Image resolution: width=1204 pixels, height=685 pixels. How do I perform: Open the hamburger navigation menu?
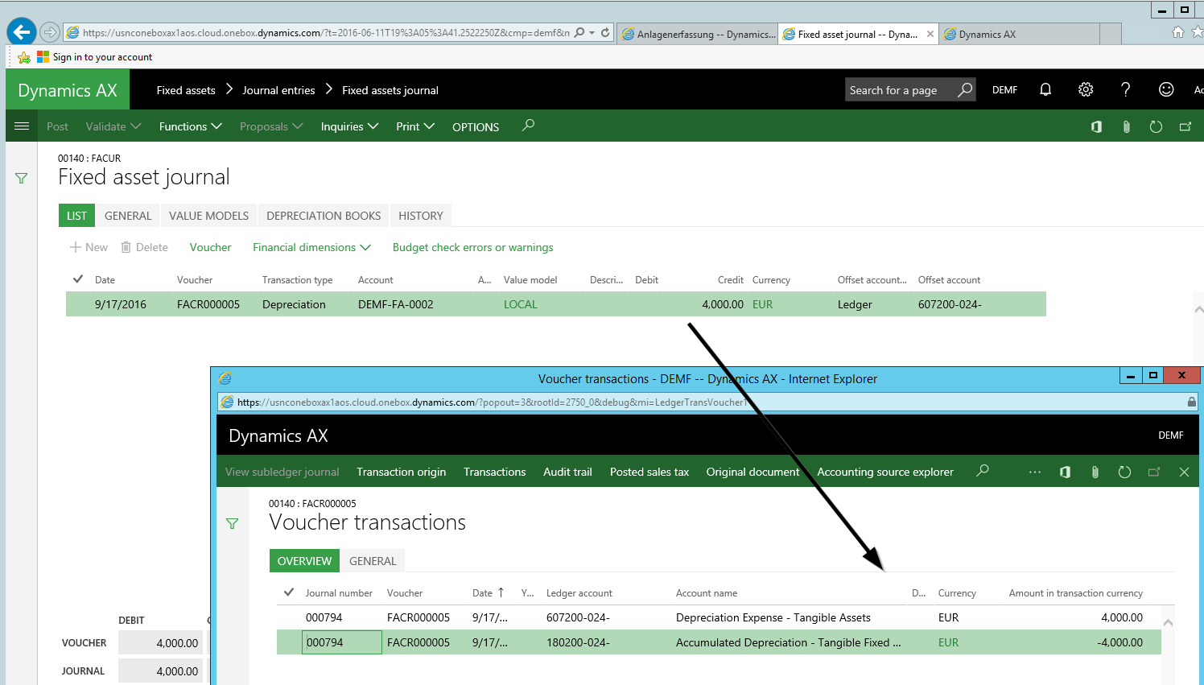tap(22, 126)
